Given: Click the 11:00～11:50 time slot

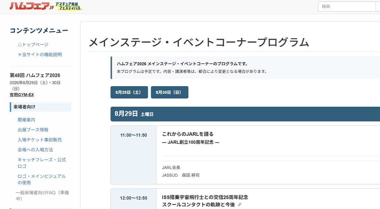Looking at the screenshot, I should pyautogui.click(x=134, y=135).
